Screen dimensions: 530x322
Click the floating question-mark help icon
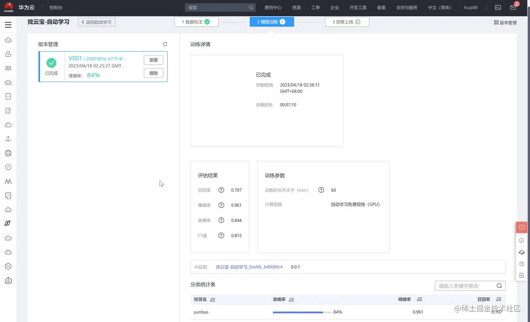[521, 264]
